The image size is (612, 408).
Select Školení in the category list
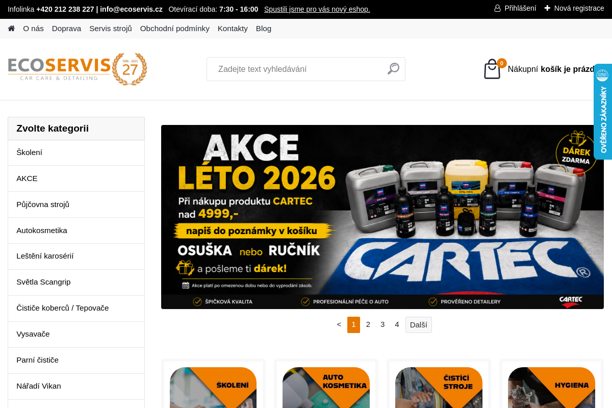pyautogui.click(x=76, y=152)
